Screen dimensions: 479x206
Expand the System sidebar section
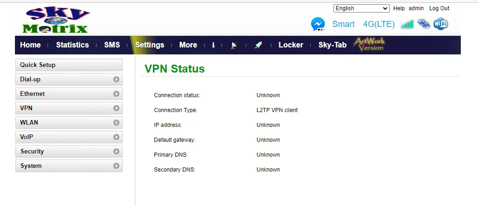(x=69, y=166)
